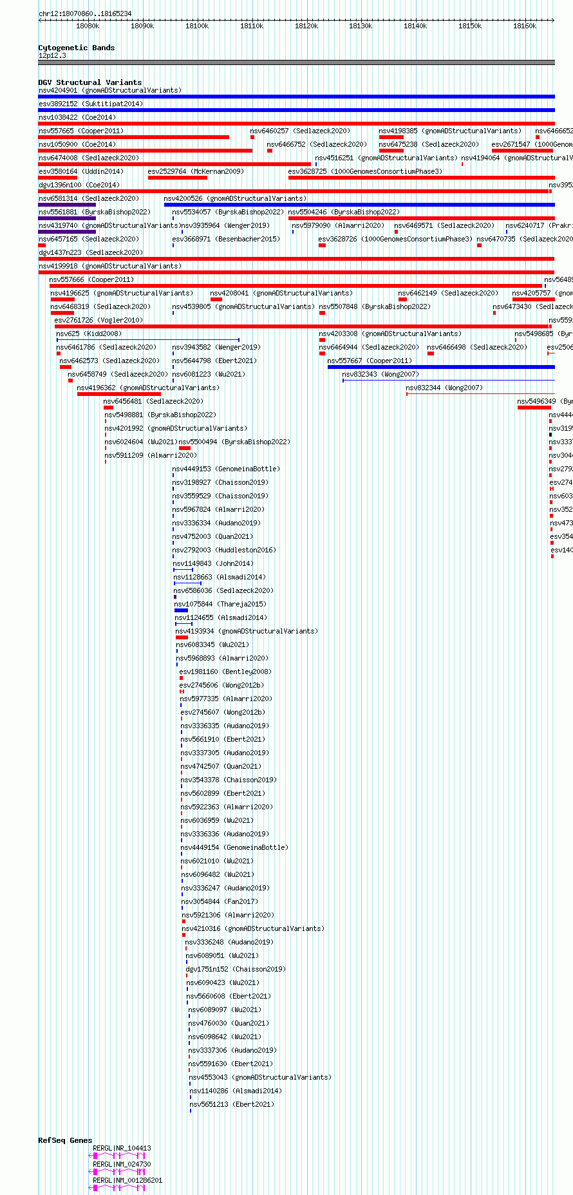Click nsv6581314 (Sedlazeck2020) label
The image size is (573, 1195).
[89, 198]
